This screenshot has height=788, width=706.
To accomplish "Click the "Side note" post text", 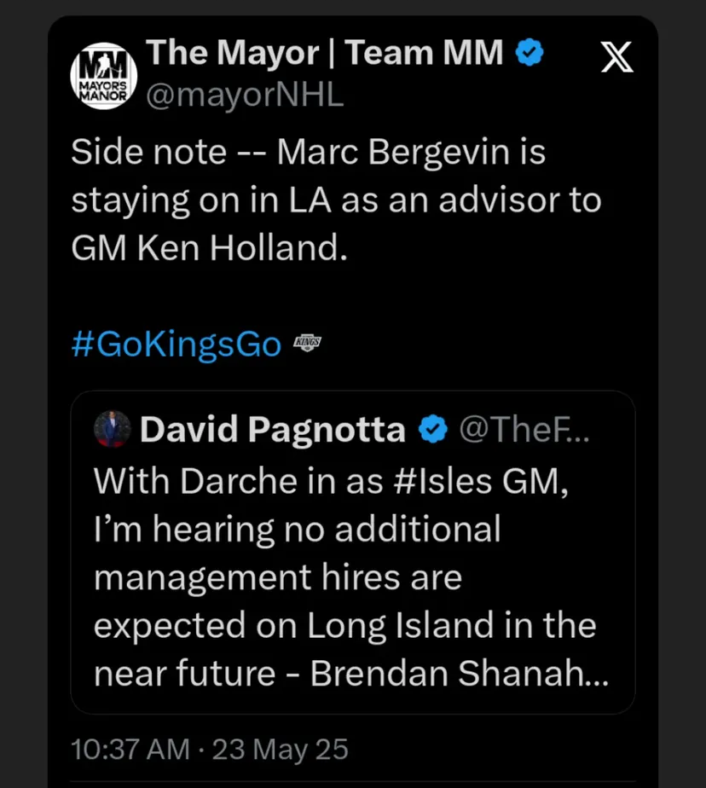I will tap(148, 154).
